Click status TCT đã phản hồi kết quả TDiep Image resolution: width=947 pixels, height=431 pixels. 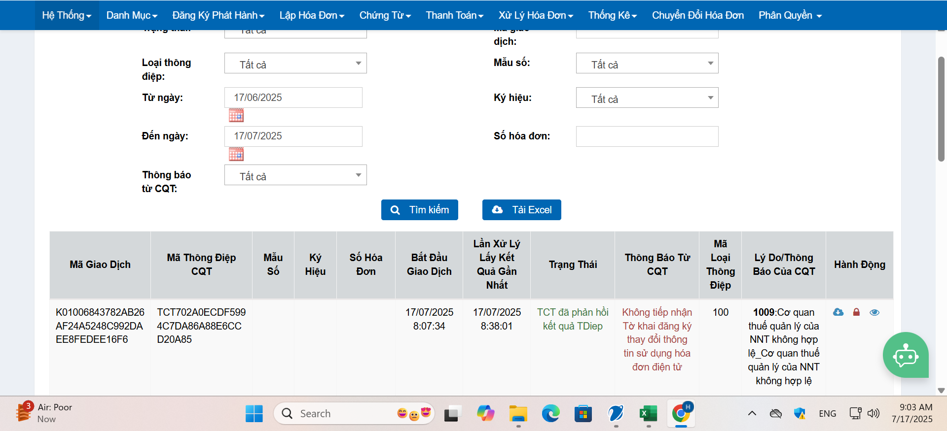click(x=573, y=319)
